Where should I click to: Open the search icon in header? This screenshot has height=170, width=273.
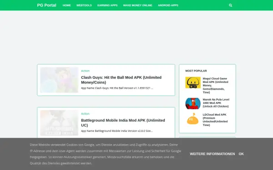pyautogui.click(x=230, y=5)
